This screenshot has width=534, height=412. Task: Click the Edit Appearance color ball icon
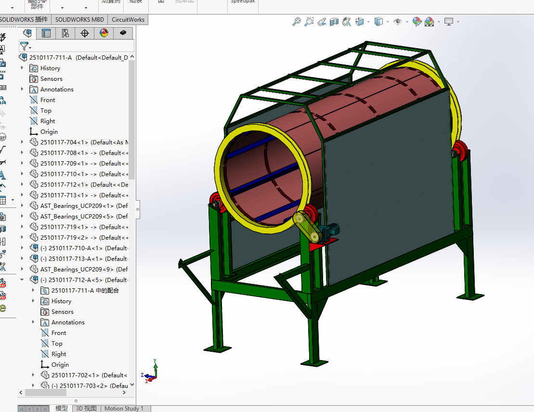(417, 22)
